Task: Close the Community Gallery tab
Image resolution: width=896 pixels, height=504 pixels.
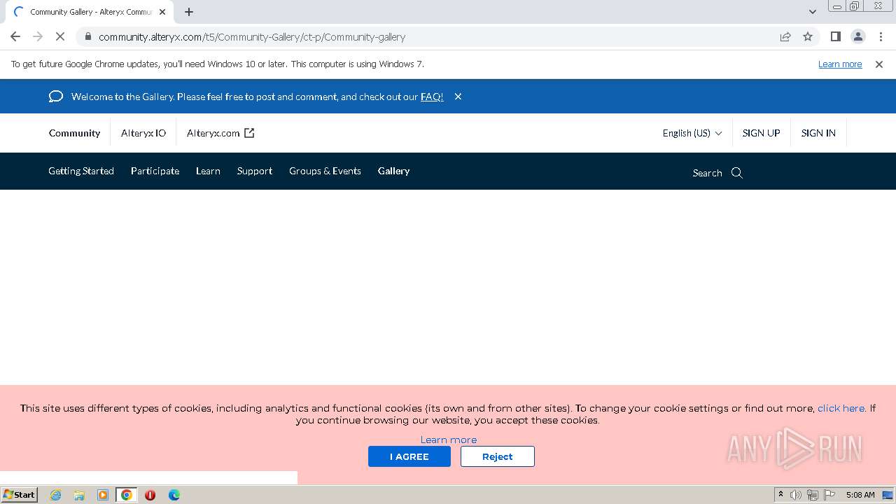Action: [162, 12]
